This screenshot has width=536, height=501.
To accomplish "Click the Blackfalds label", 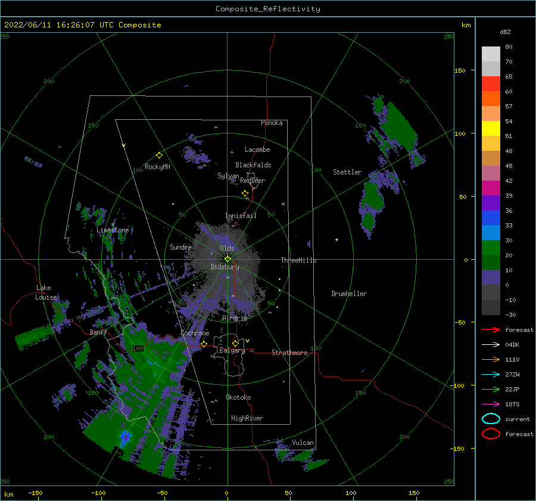I will [253, 165].
